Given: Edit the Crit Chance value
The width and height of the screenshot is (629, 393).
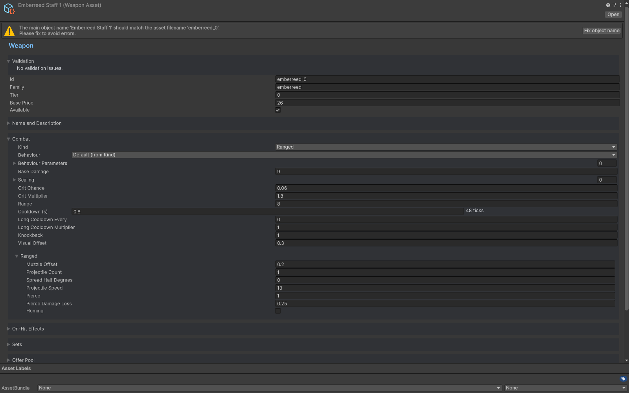Looking at the screenshot, I should (x=446, y=188).
